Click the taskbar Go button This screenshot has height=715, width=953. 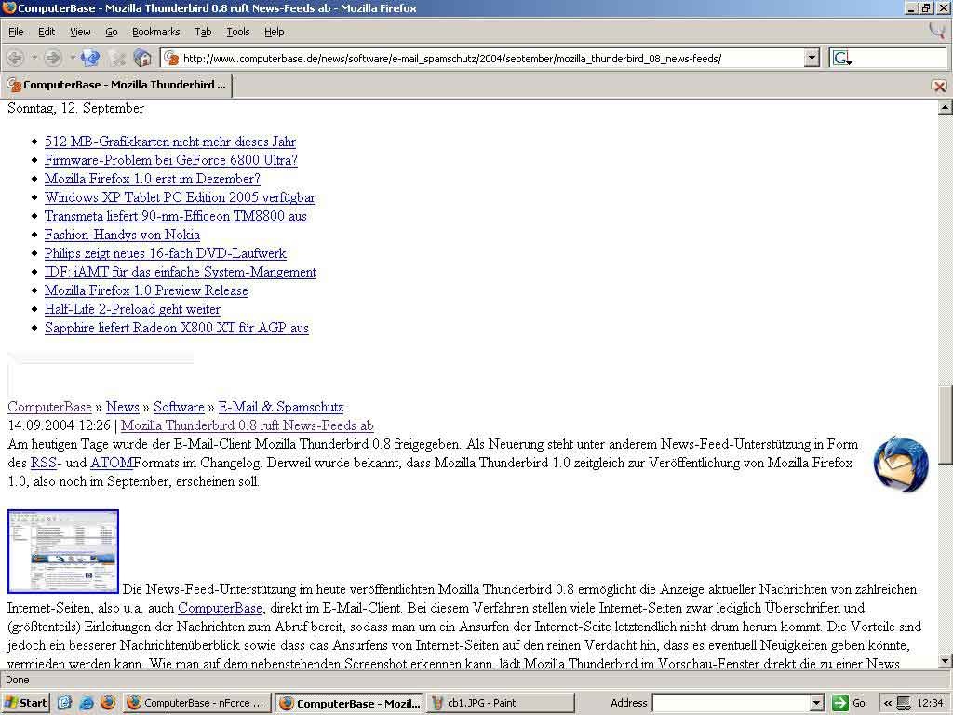tap(850, 703)
